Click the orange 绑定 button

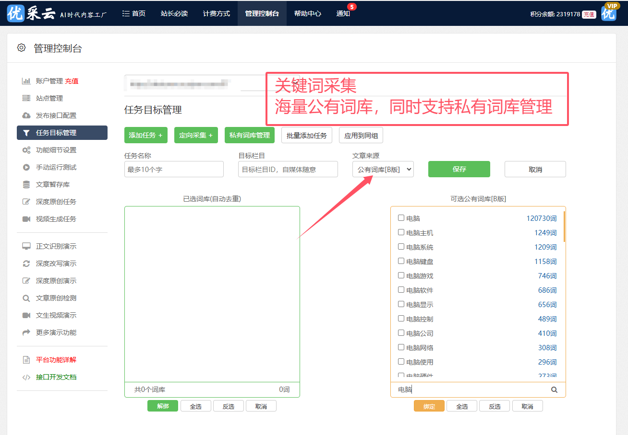pyautogui.click(x=429, y=406)
